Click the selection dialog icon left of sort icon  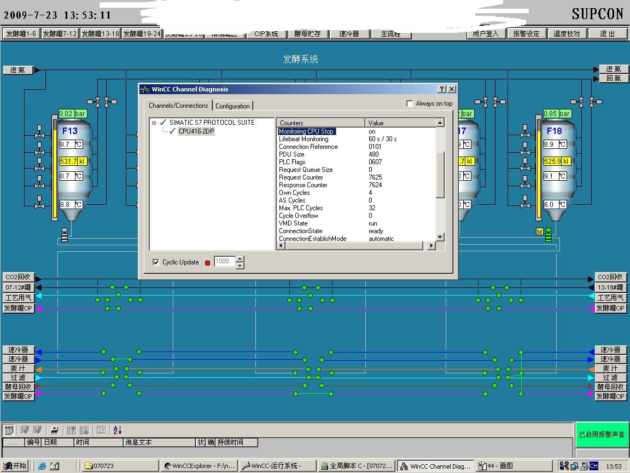coord(101,430)
